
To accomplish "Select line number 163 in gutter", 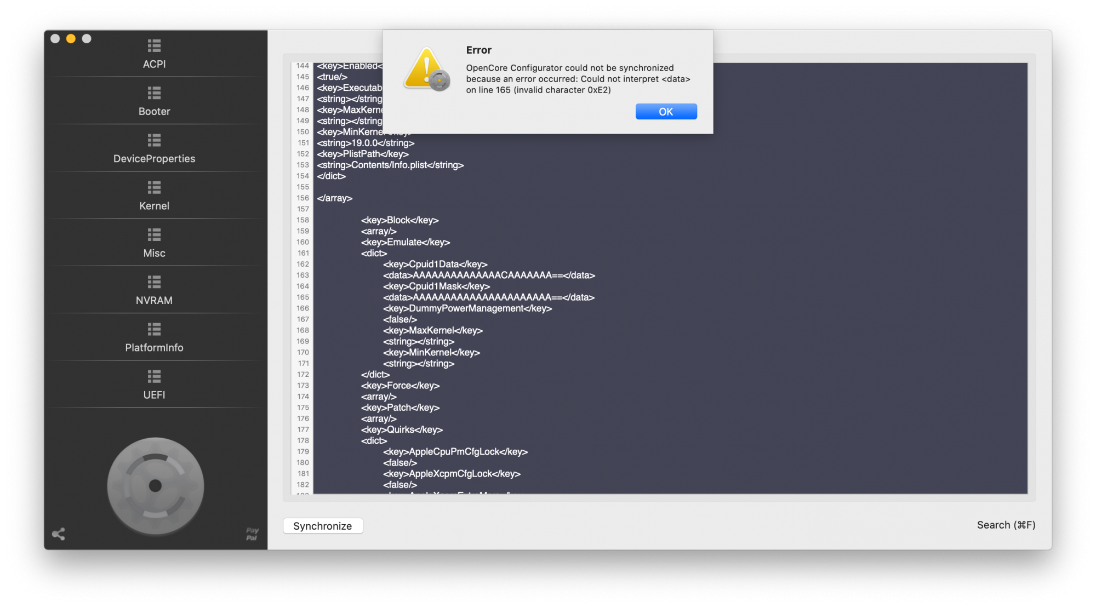I will [303, 276].
